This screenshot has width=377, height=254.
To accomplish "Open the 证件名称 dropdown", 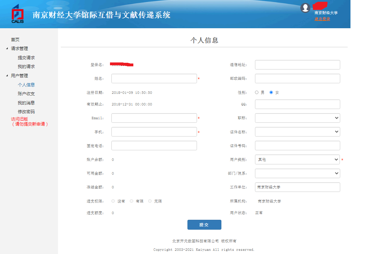I will (297, 132).
